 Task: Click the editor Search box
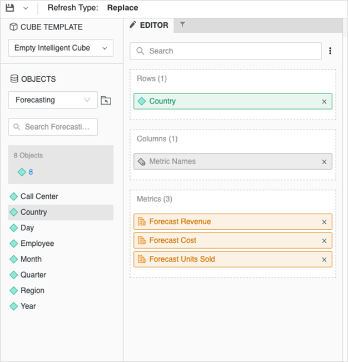pos(226,51)
